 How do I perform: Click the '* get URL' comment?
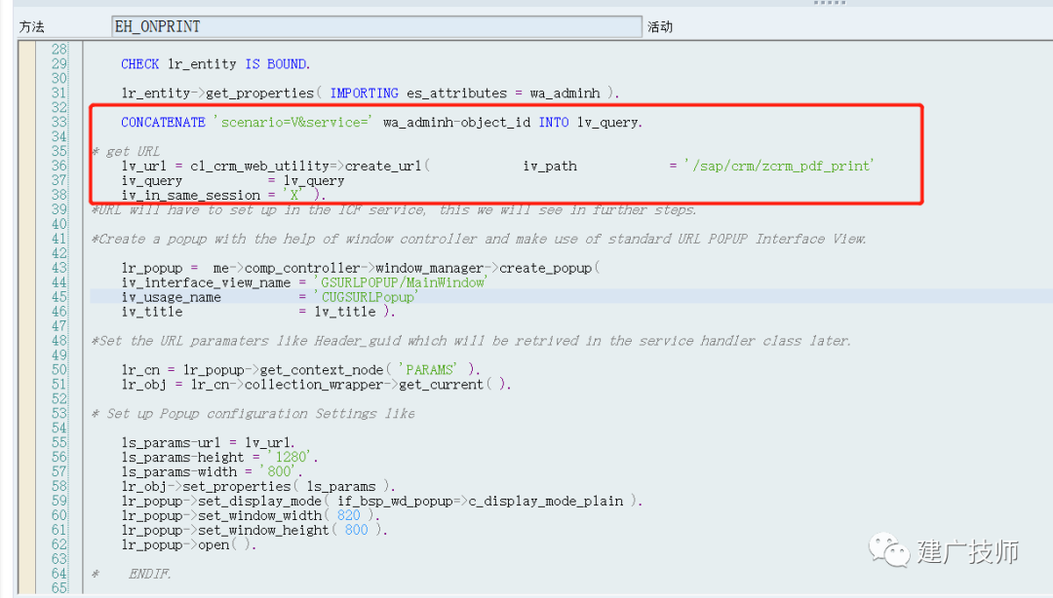(x=126, y=152)
